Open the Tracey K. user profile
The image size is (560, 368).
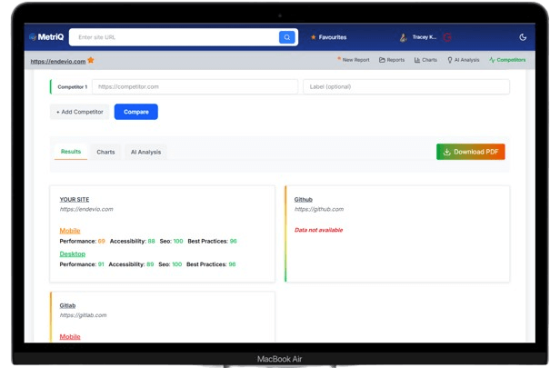pyautogui.click(x=425, y=37)
